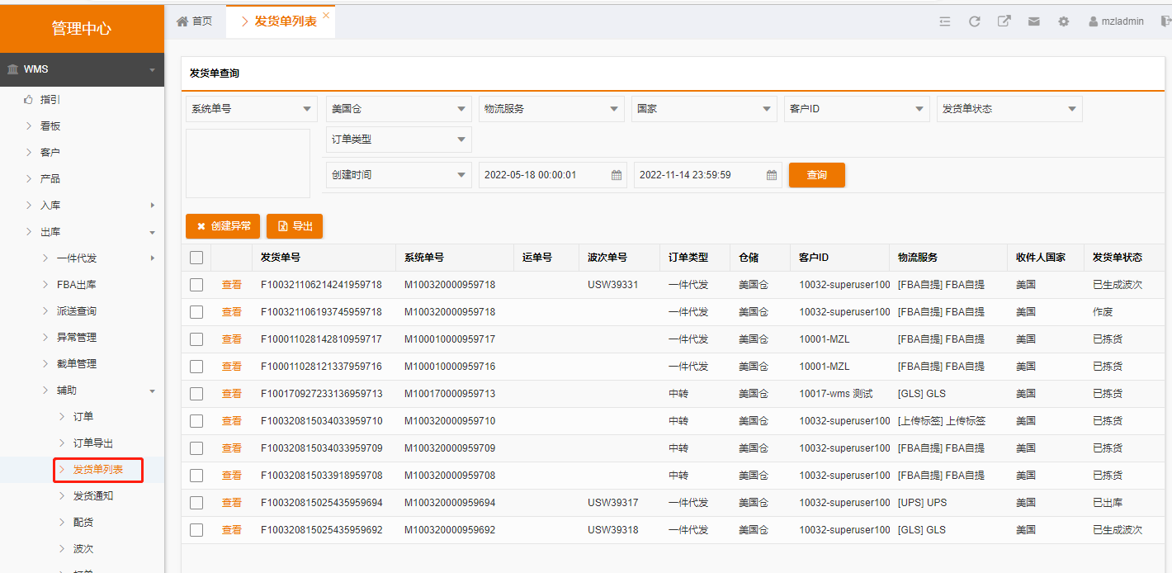This screenshot has height=573, width=1172.
Task: Click the mzladmin user account
Action: (x=1116, y=21)
